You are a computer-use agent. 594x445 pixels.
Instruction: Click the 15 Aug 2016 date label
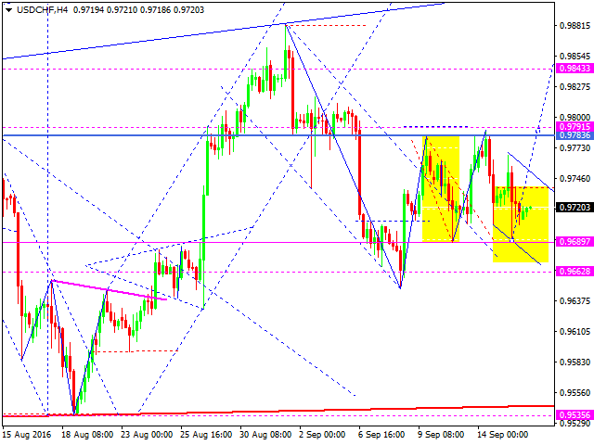[x=27, y=435]
